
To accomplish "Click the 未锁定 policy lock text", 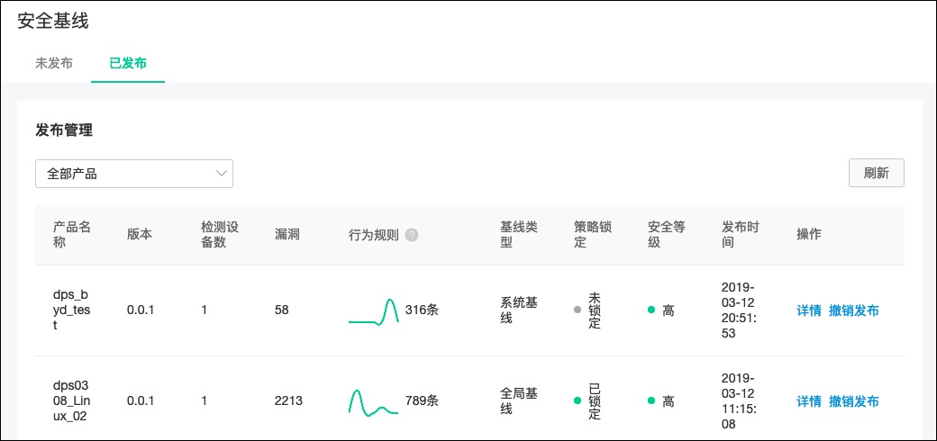I will (595, 310).
